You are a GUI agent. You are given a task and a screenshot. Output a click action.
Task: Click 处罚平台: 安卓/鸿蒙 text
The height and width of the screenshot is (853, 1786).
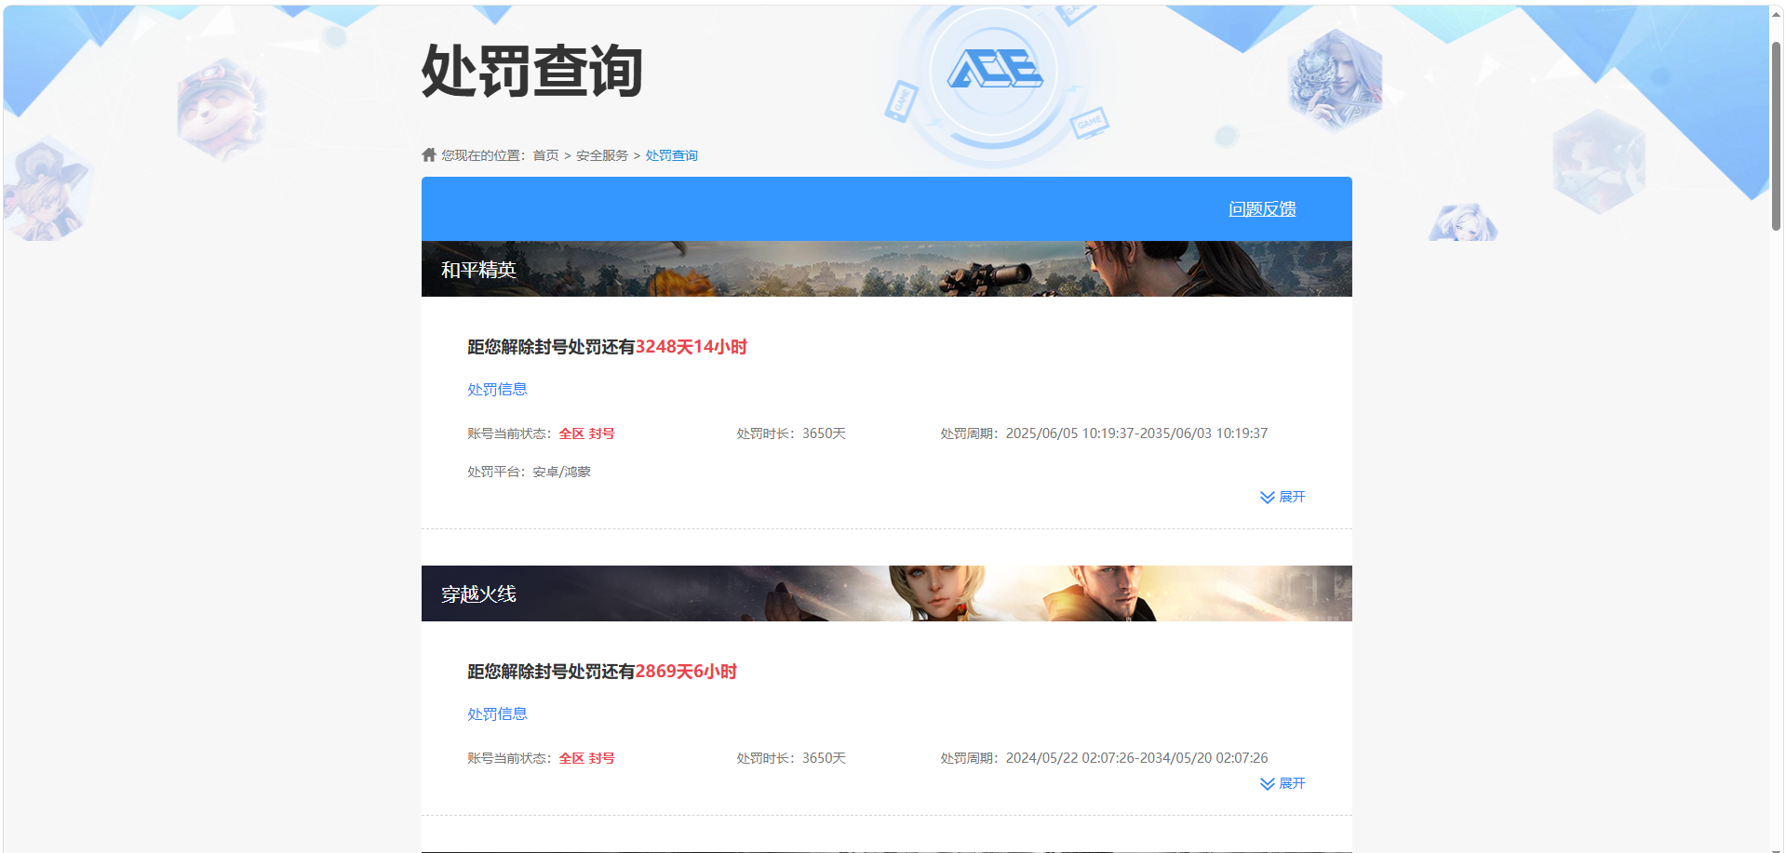[529, 472]
